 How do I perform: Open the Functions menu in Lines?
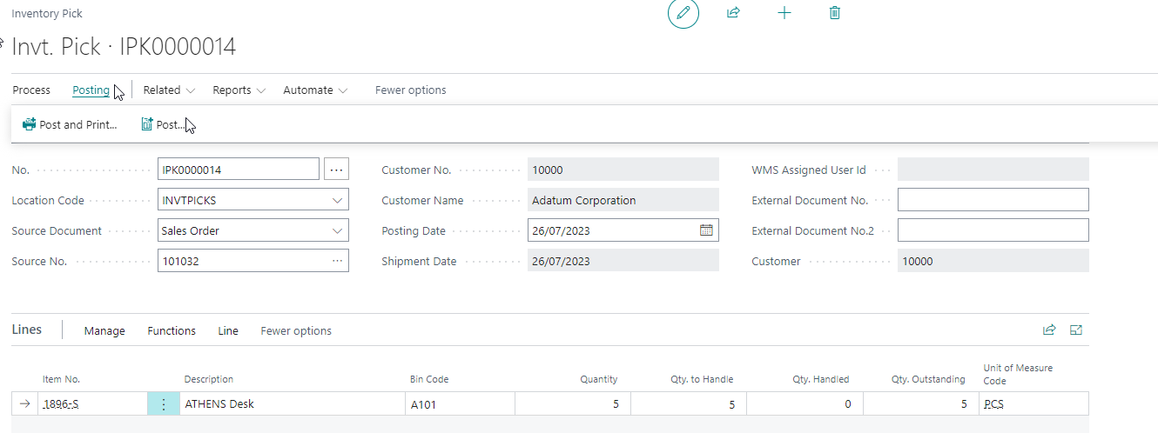point(172,331)
